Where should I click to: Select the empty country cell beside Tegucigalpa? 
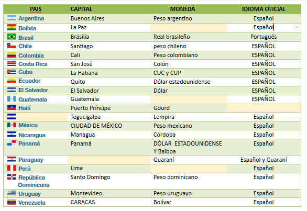click(x=42, y=117)
